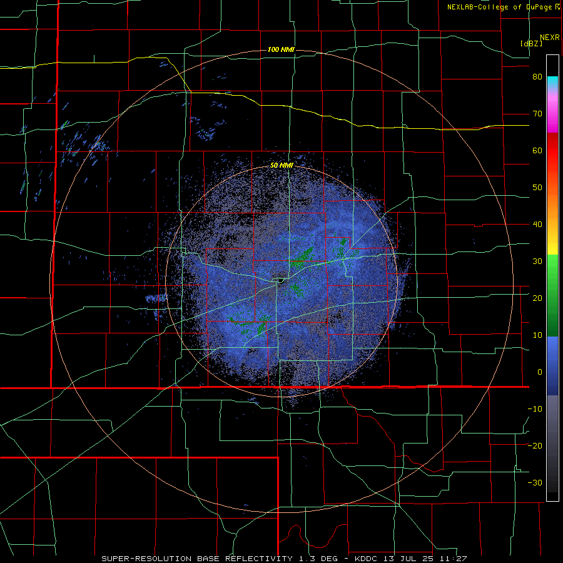The image size is (563, 563).
Task: Select the 0 value on dBZ scale
Action: 540,372
